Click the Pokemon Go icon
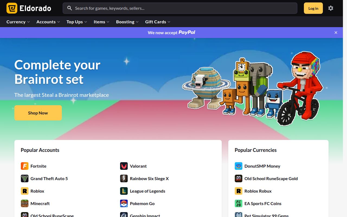 pyautogui.click(x=124, y=203)
